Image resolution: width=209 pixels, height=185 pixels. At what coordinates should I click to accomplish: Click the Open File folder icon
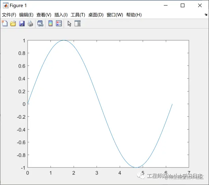[x=13, y=24]
